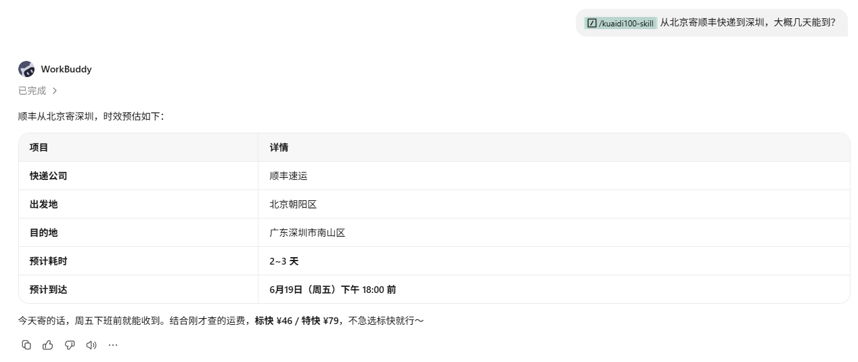Click the read aloud speaker icon

tap(91, 345)
